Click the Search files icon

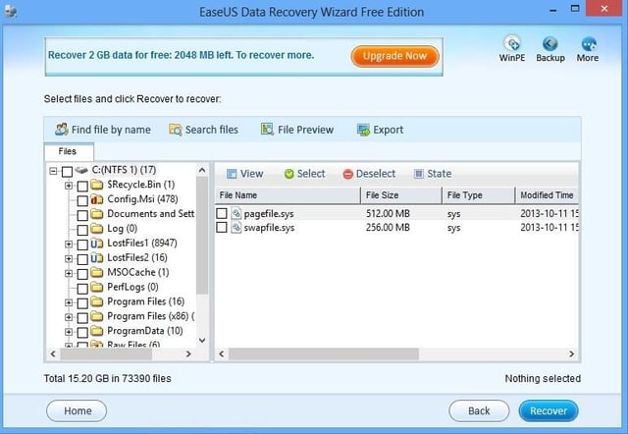click(175, 130)
